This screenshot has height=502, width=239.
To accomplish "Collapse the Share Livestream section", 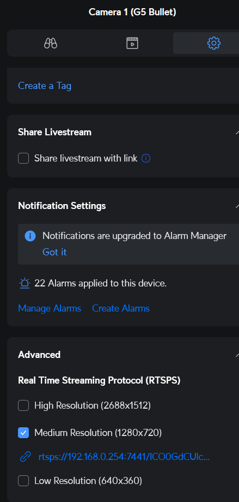I will tap(237, 132).
